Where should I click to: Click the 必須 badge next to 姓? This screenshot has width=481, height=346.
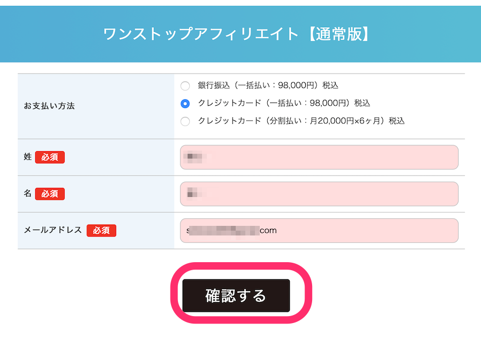50,157
